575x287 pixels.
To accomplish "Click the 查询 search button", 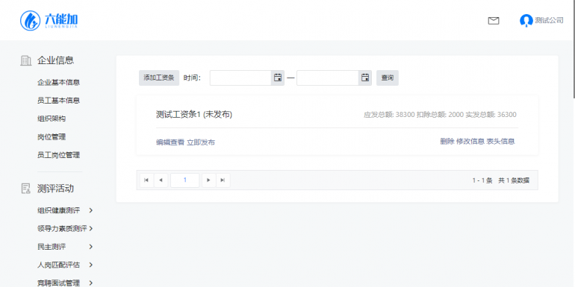I will click(388, 78).
